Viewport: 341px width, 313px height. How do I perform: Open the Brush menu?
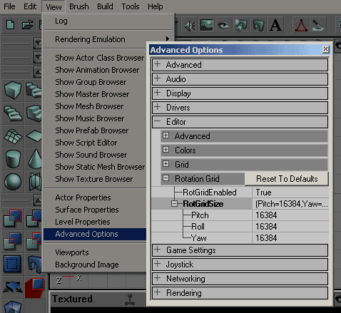point(79,6)
